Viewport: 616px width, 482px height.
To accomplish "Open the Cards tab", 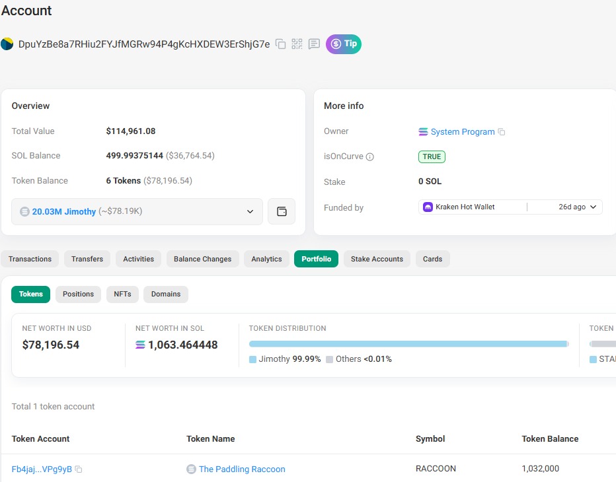I will (432, 259).
